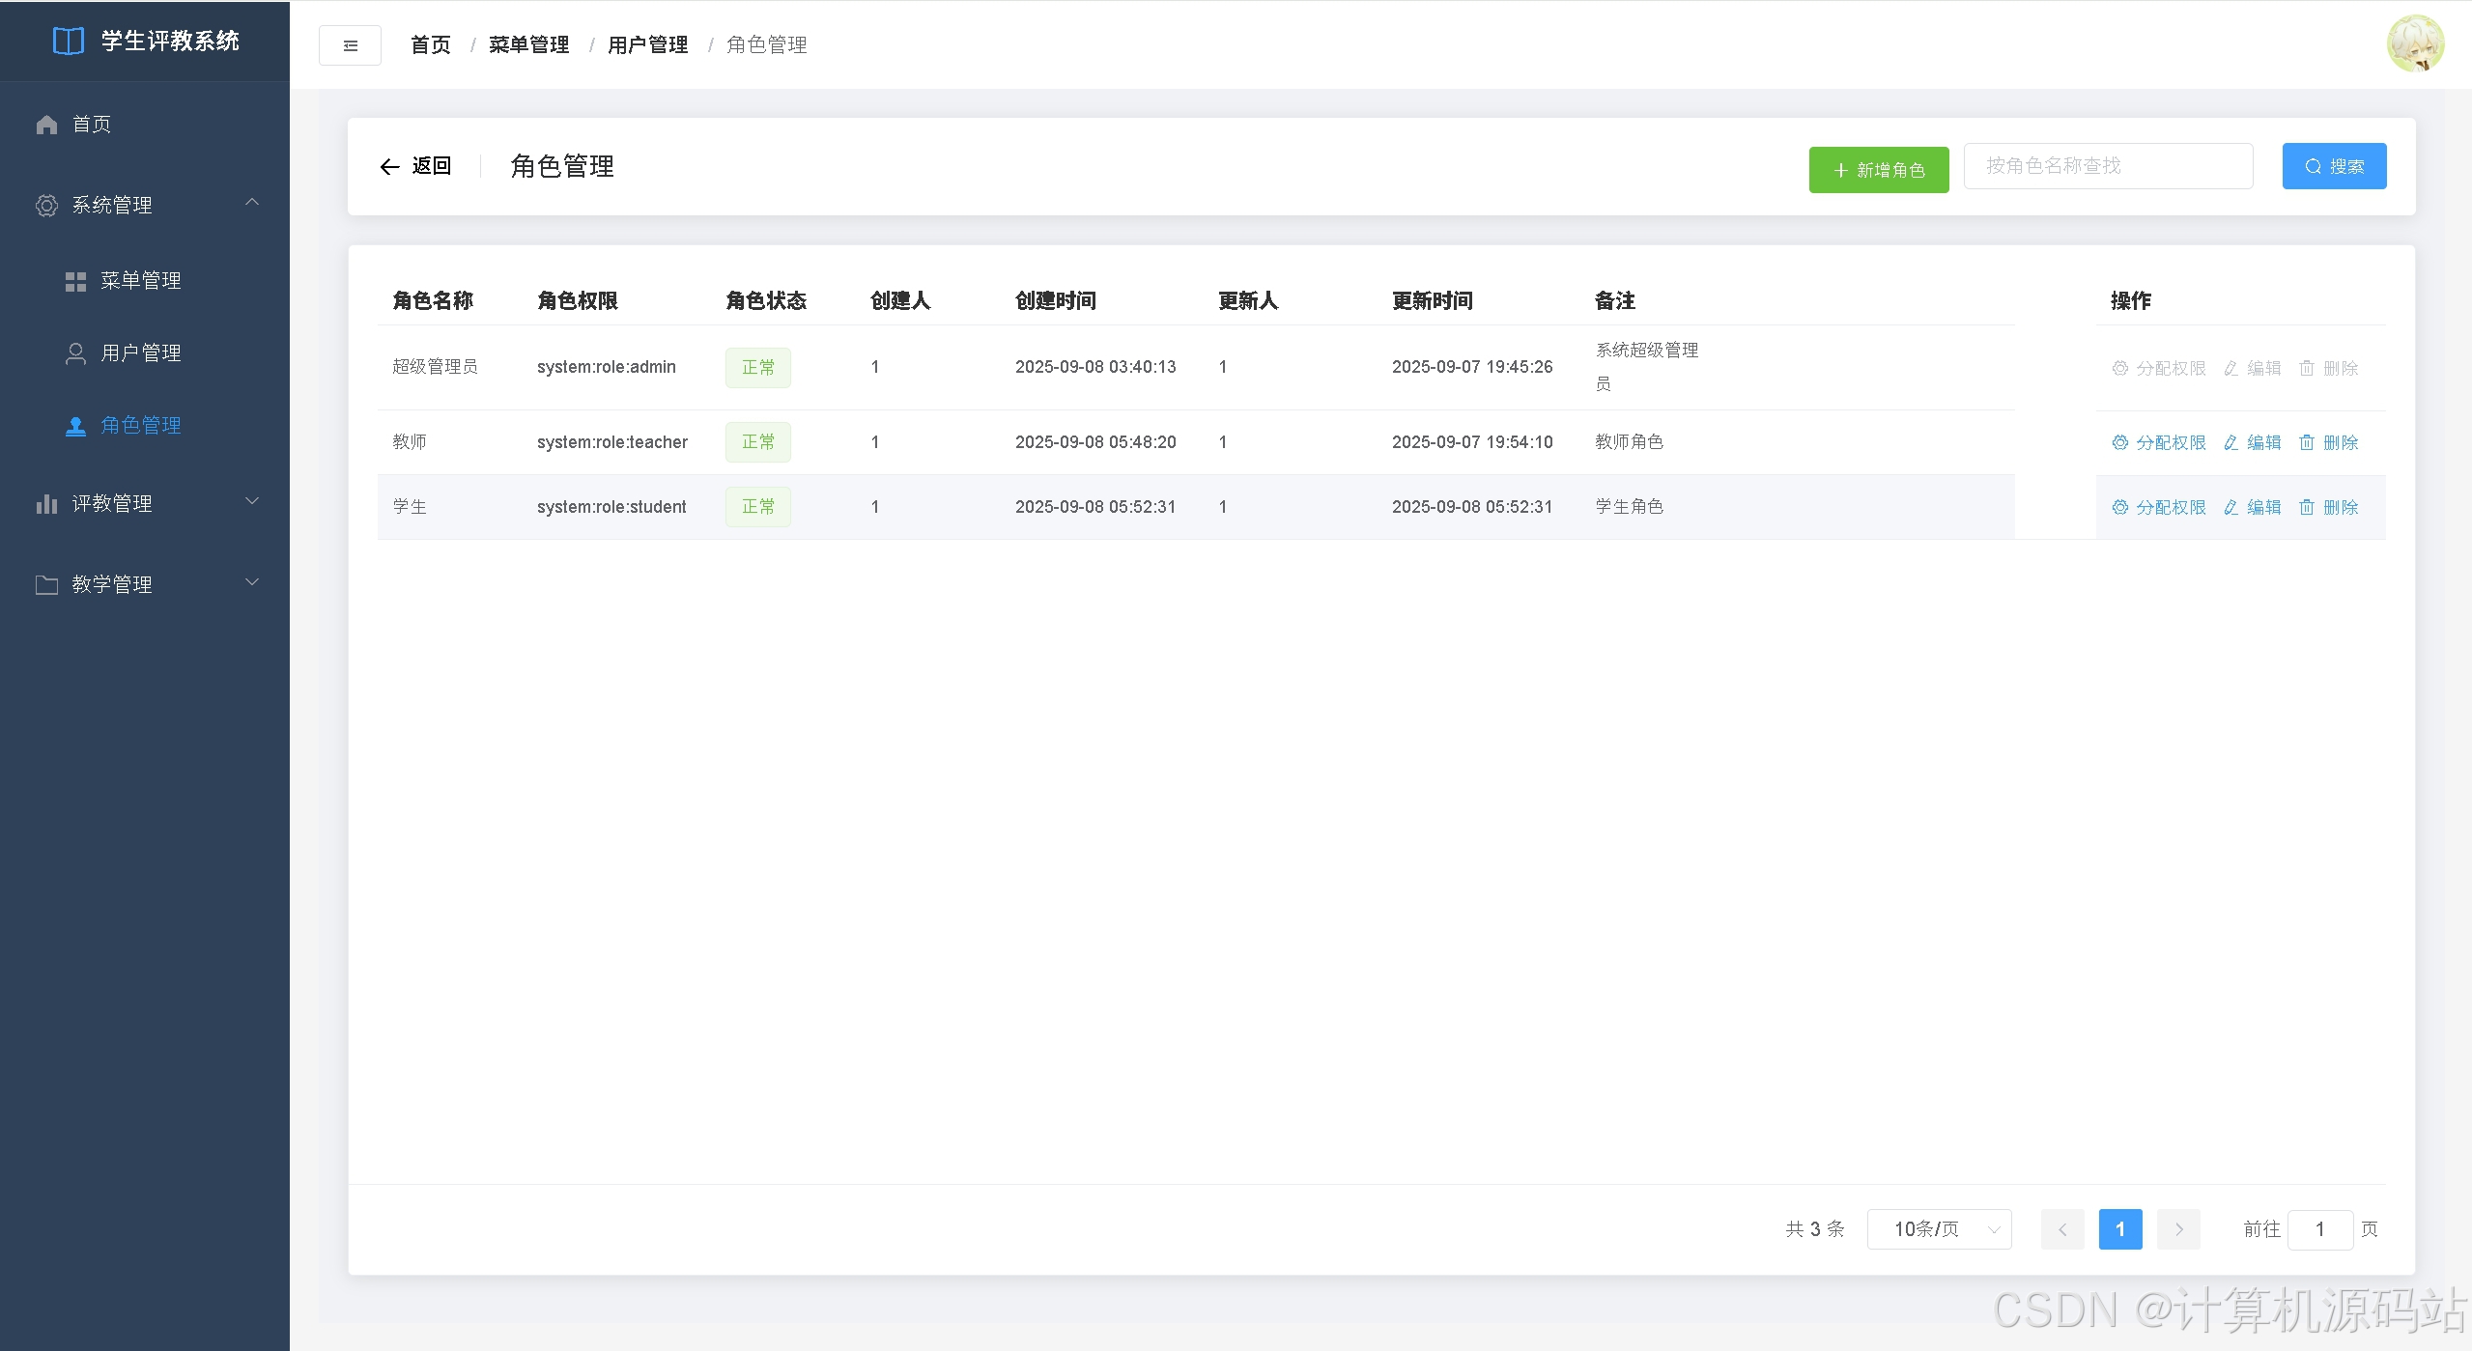Collapse the 系统管理 menu chevron
The height and width of the screenshot is (1351, 2472).
(x=252, y=202)
